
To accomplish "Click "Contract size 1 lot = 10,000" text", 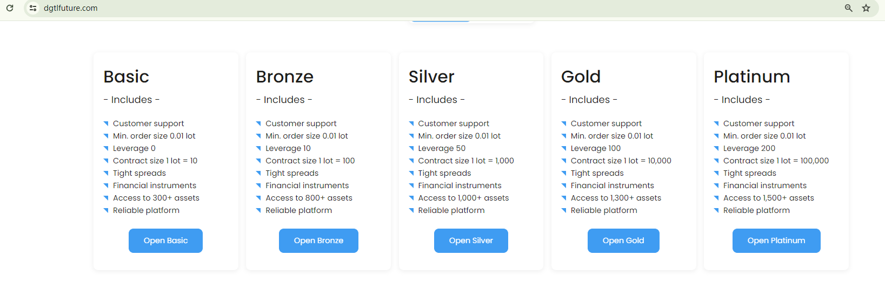I will pyautogui.click(x=621, y=161).
